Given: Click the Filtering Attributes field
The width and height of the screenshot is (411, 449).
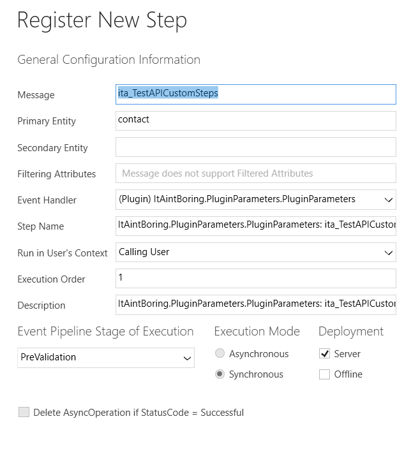Looking at the screenshot, I should tap(256, 173).
